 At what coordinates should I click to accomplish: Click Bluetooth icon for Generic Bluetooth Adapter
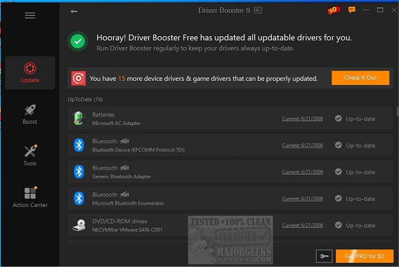(79, 172)
